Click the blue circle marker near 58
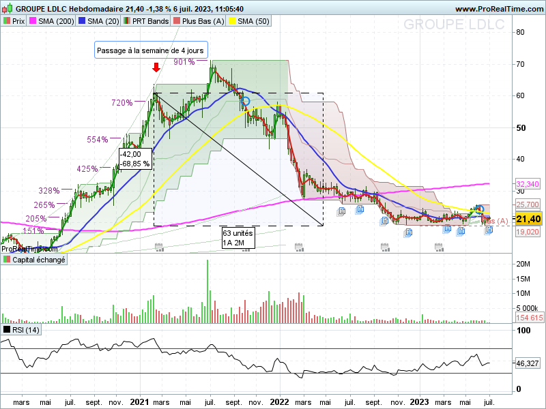 coord(246,101)
